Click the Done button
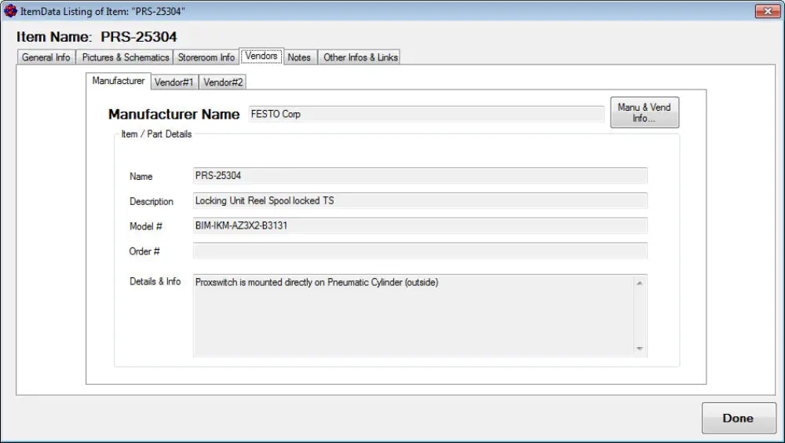 pos(738,419)
